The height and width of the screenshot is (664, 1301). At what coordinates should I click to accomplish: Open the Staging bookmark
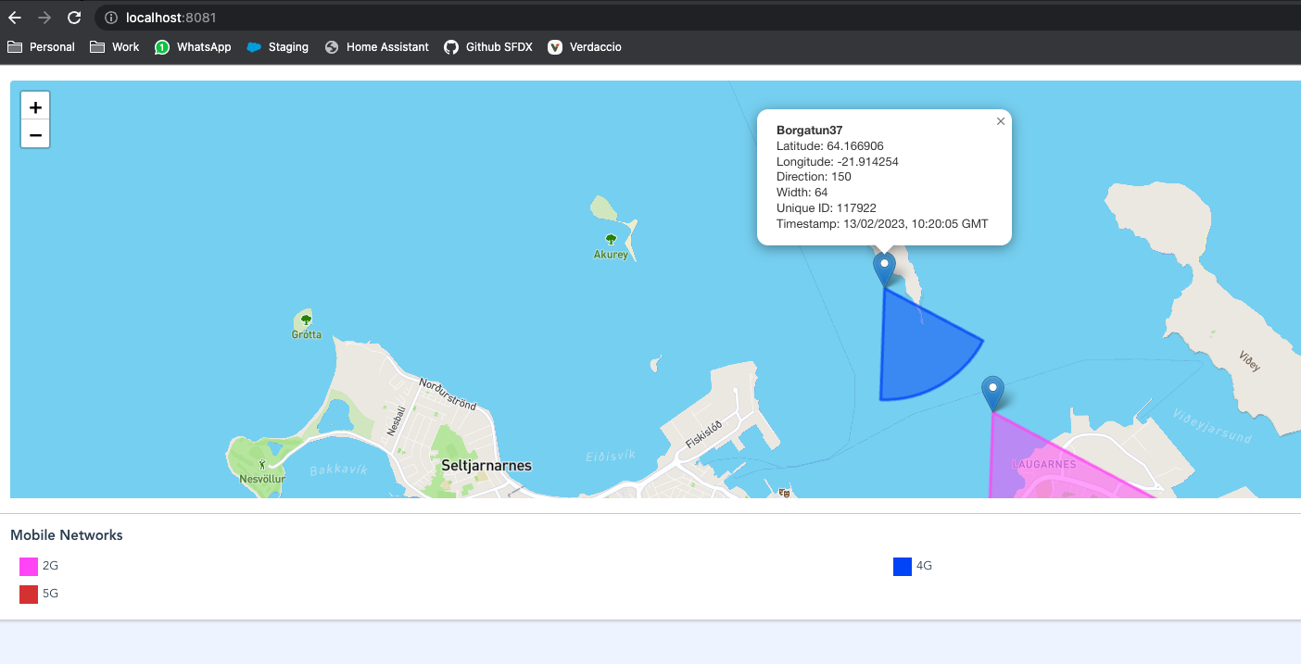(277, 46)
